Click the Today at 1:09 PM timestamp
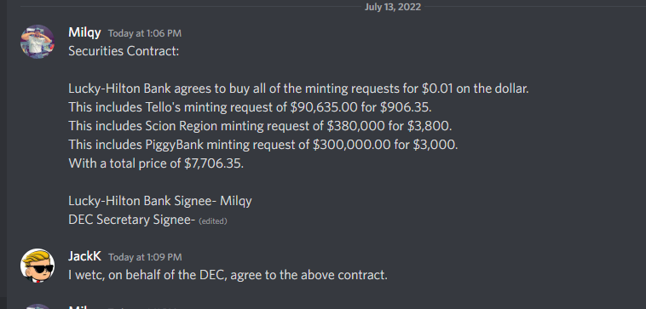This screenshot has width=646, height=309. tap(145, 257)
